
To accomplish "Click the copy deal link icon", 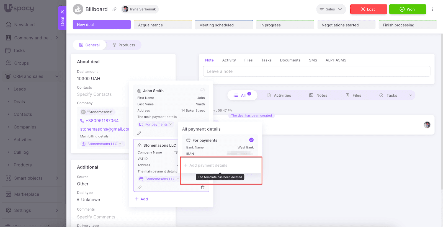I will click(x=114, y=9).
